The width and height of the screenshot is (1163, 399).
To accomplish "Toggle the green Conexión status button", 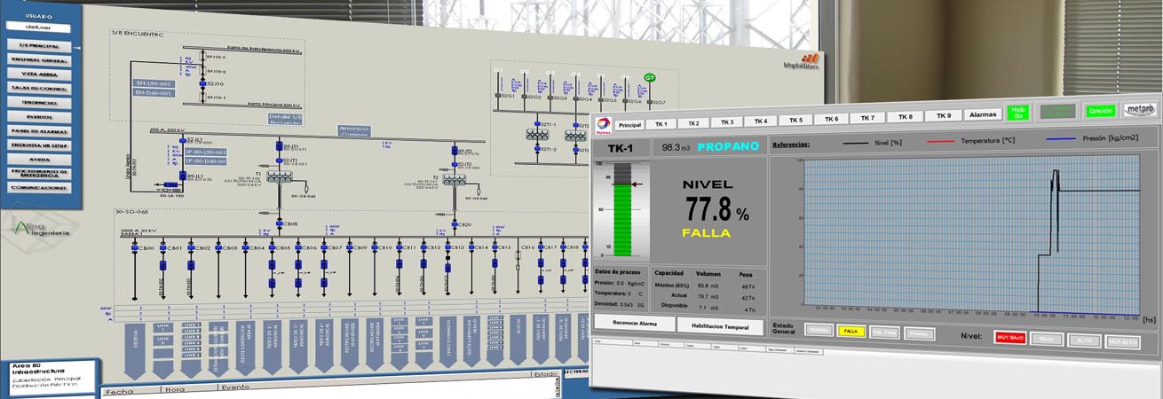I will point(1101,111).
